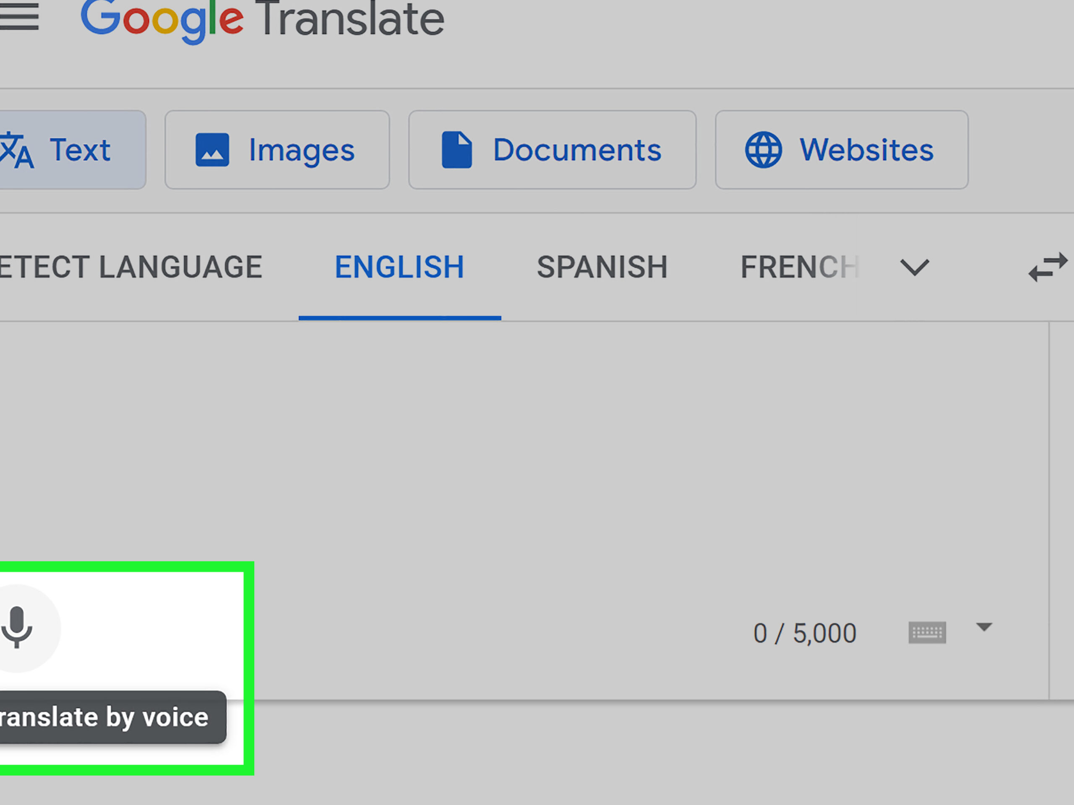Screen dimensions: 1074x805
Task: Click the keyboard input tool icon
Action: point(927,632)
